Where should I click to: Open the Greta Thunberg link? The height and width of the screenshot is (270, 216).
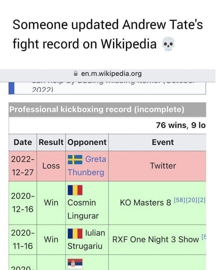(x=87, y=166)
